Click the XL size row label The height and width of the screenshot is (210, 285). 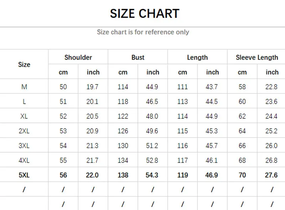pyautogui.click(x=24, y=116)
